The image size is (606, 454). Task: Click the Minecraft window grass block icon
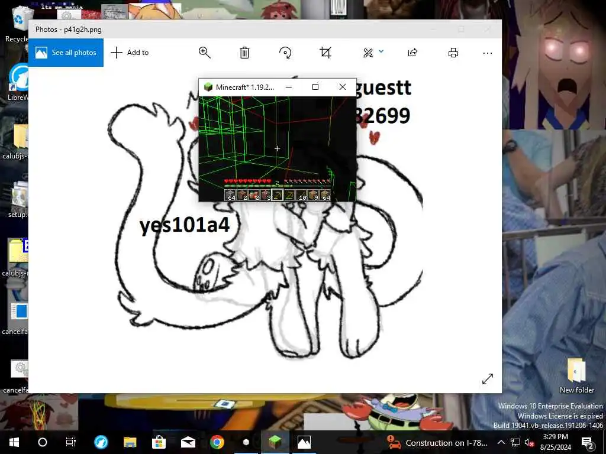tap(208, 87)
